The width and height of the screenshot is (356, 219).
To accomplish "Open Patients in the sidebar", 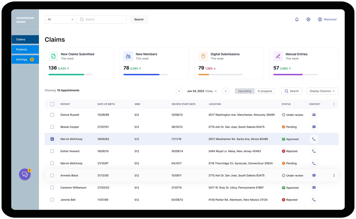I will click(x=25, y=49).
